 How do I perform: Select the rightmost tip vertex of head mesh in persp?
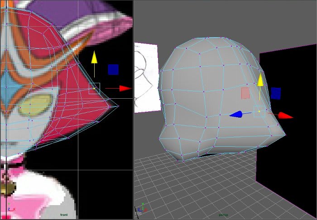coord(285,135)
